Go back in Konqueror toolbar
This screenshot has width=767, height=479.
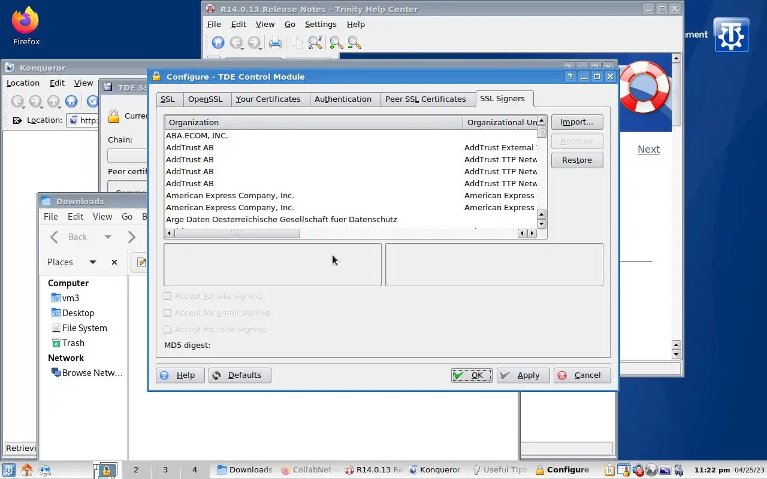tap(17, 102)
